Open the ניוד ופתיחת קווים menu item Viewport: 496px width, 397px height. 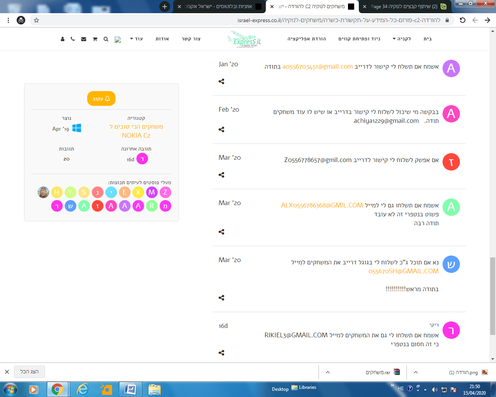tap(359, 39)
